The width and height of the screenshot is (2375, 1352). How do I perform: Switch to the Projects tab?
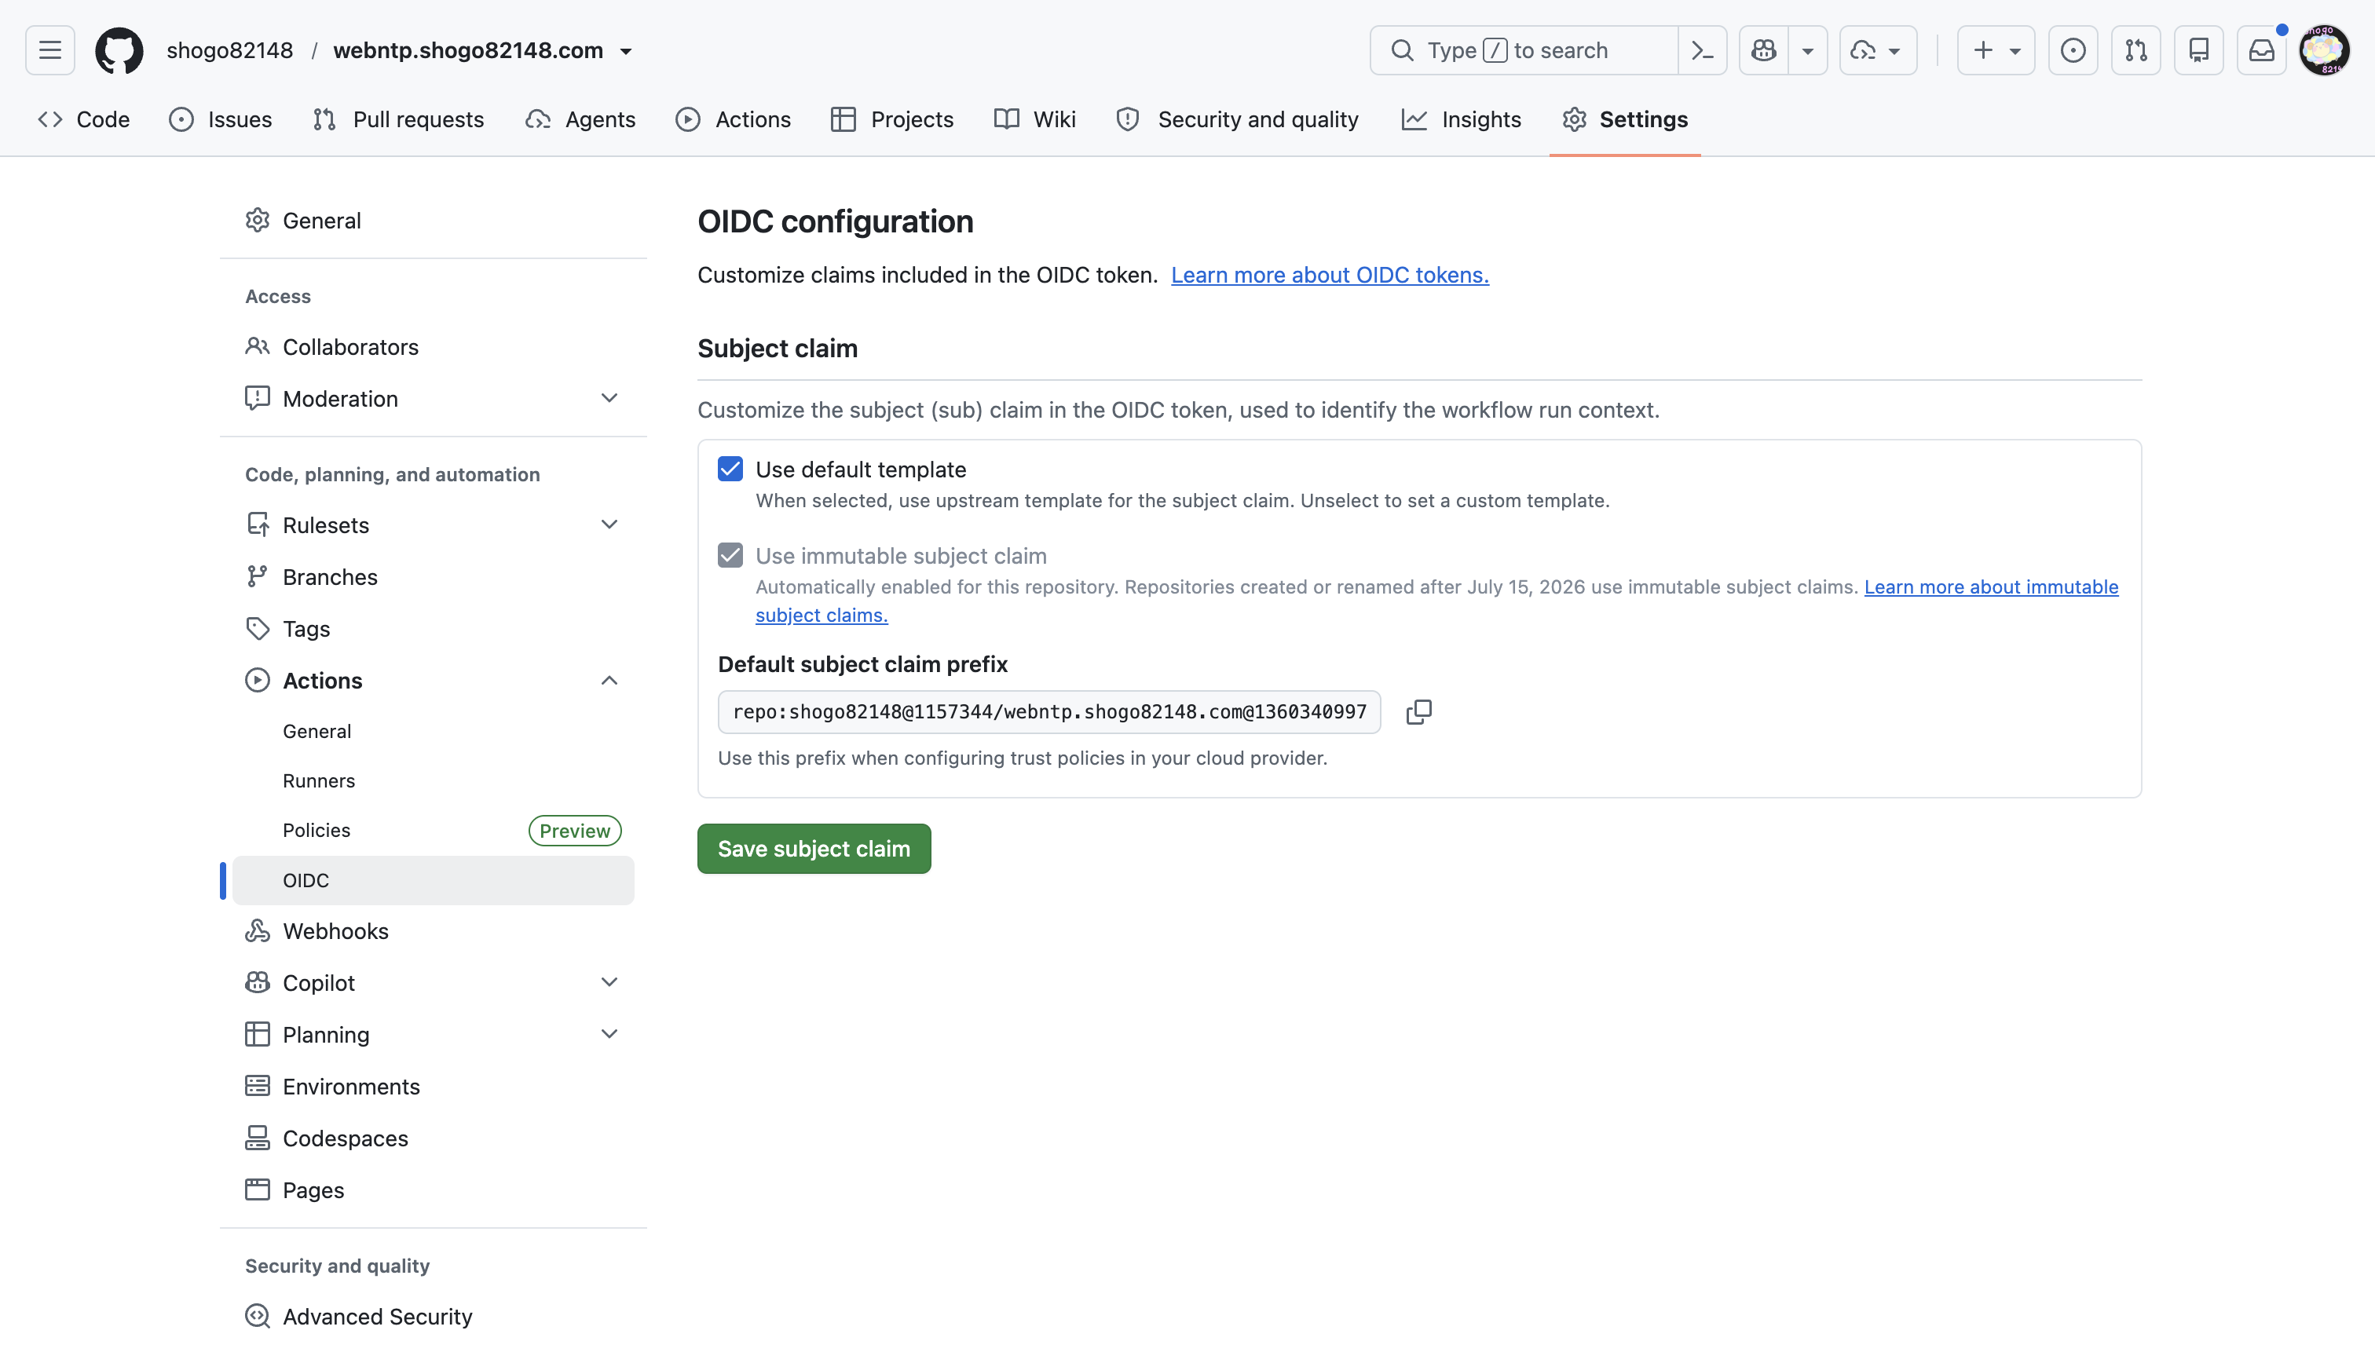tap(891, 120)
